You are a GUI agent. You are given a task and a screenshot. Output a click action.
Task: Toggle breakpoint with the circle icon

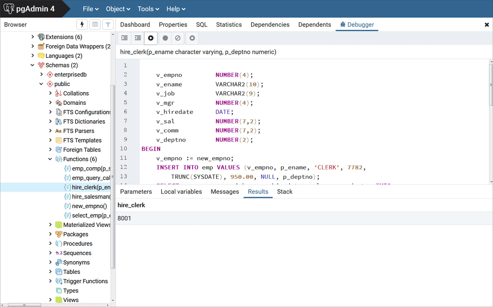(165, 38)
